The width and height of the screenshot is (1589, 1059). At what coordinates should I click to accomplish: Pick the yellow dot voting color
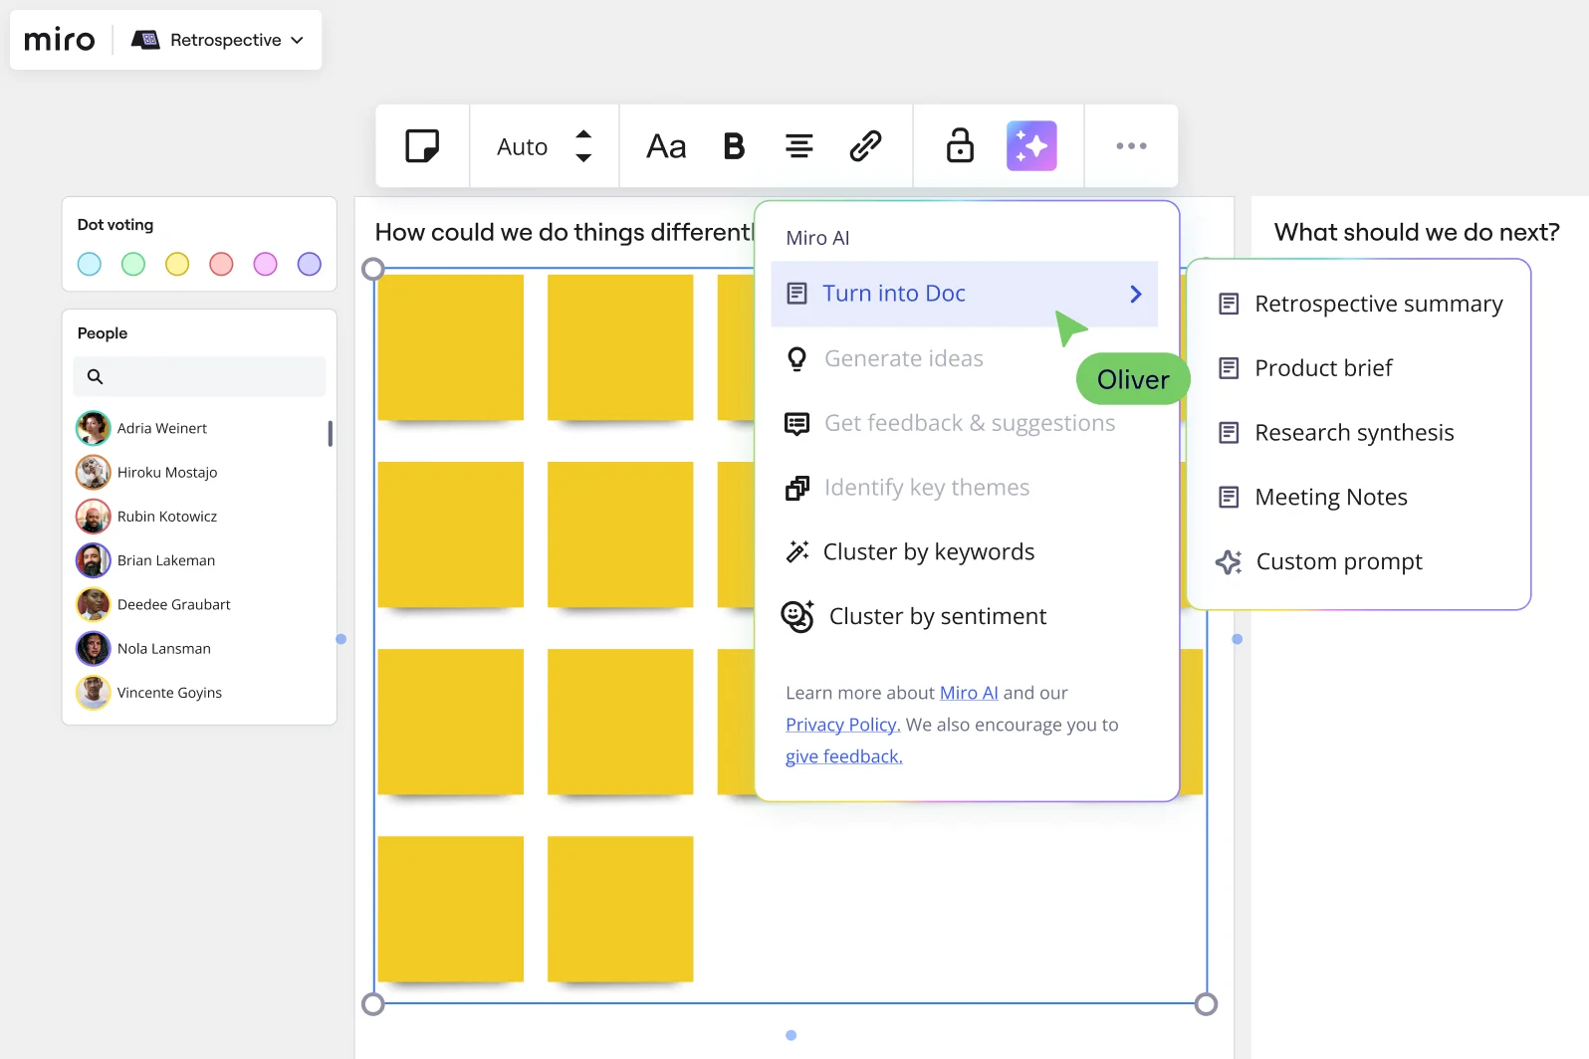coord(177,264)
